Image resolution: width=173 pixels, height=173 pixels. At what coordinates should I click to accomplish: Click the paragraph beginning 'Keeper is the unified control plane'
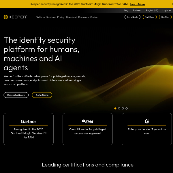coord(45,80)
